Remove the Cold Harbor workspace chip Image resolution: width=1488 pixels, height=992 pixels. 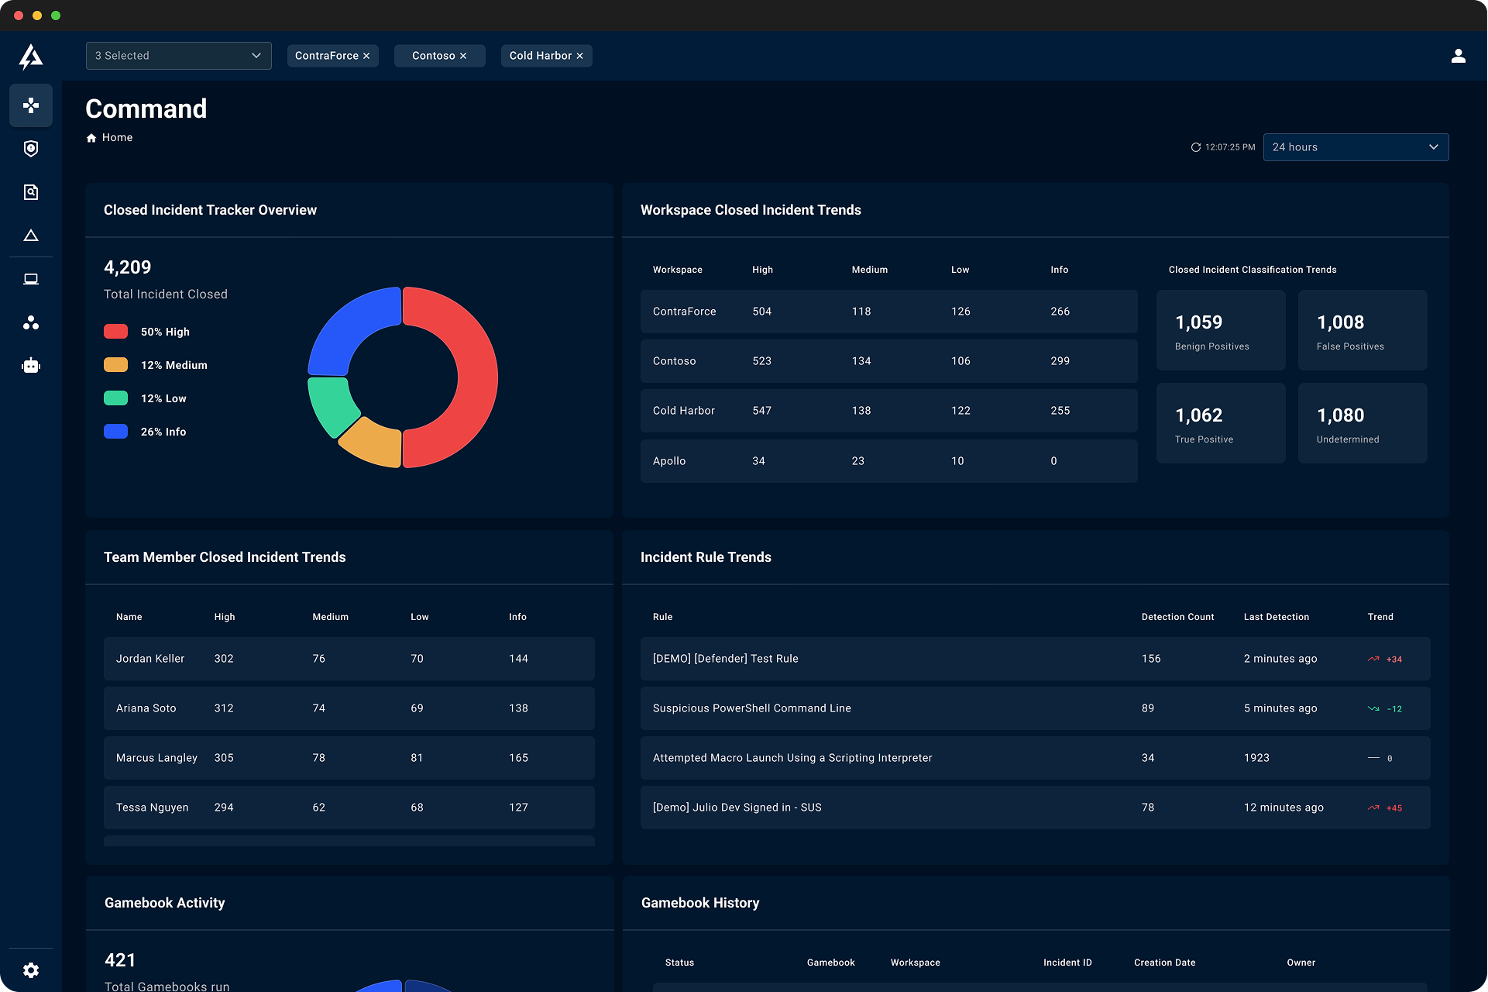[579, 56]
